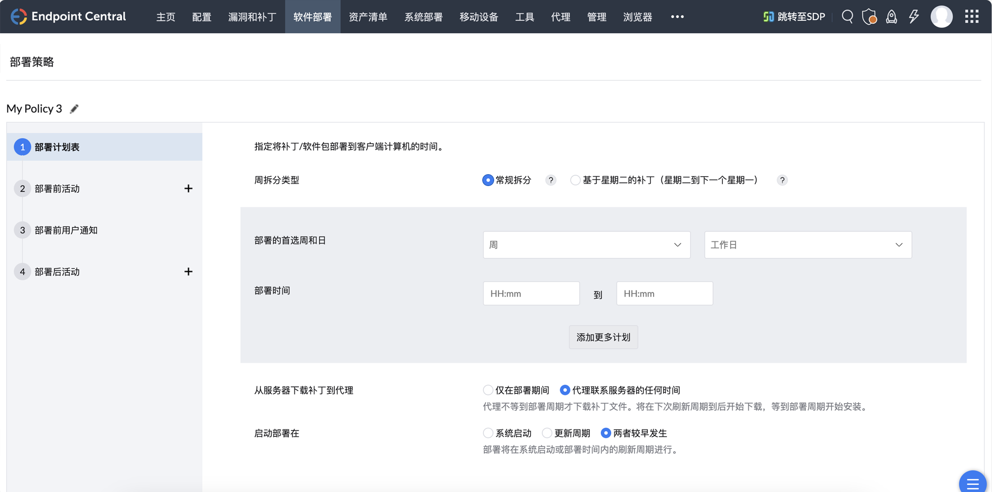Edit the My Policy 3 name pencil icon

pyautogui.click(x=74, y=109)
